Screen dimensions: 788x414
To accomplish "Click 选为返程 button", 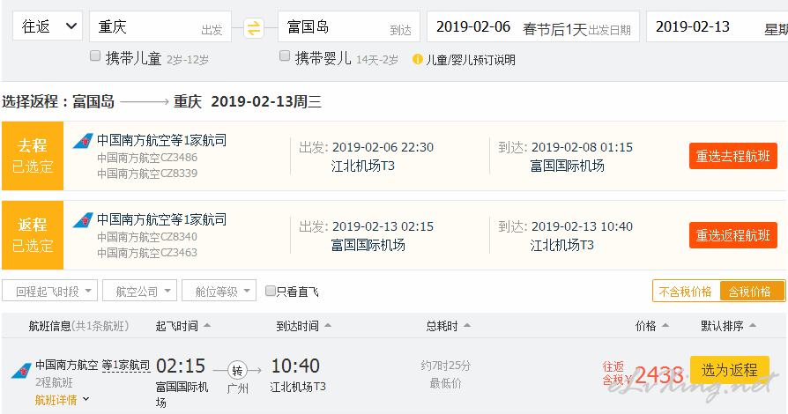I will 729,370.
